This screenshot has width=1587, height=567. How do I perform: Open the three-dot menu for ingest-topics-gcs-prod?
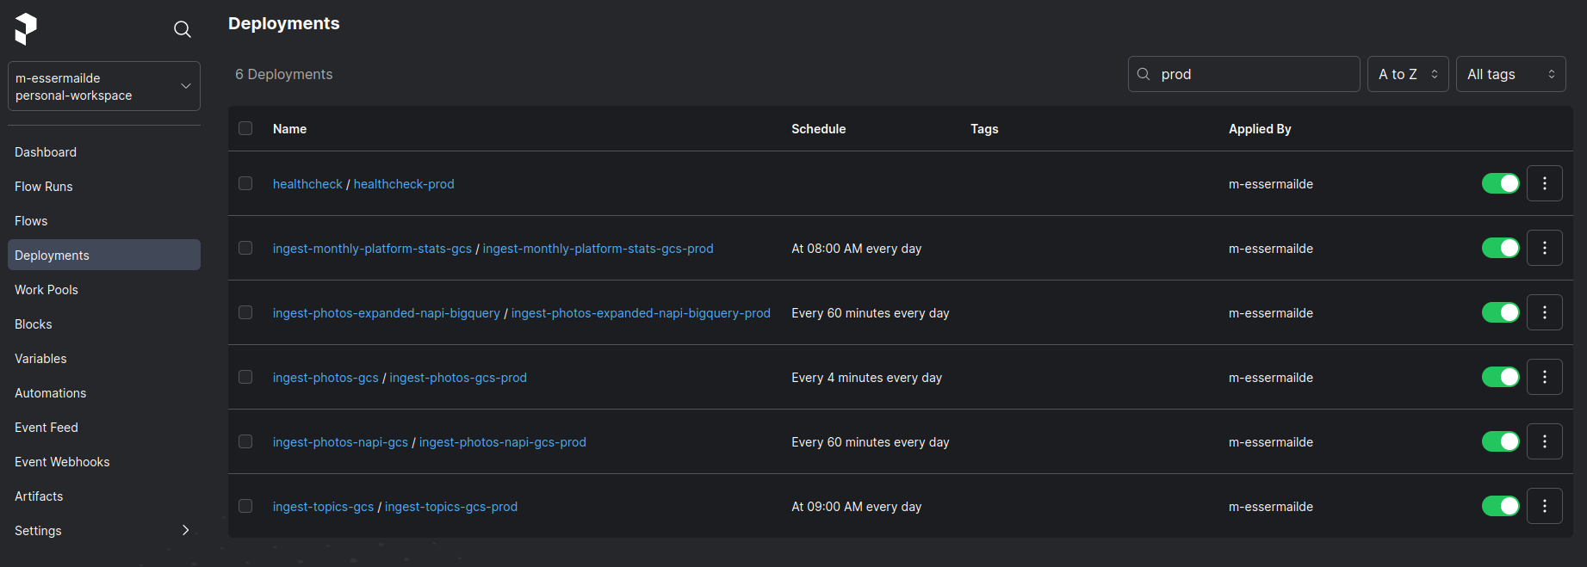[1545, 506]
